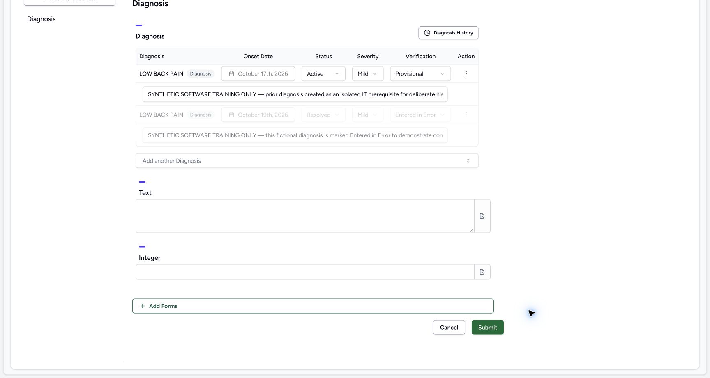Open the October 17th, 2026 onset date picker

click(x=258, y=74)
